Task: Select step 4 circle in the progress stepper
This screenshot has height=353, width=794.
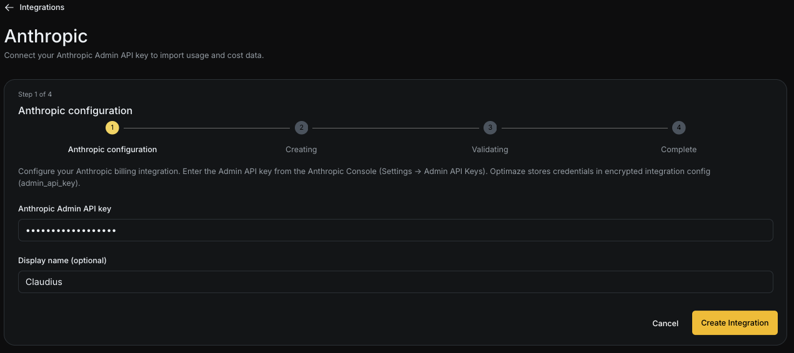Action: pyautogui.click(x=679, y=128)
